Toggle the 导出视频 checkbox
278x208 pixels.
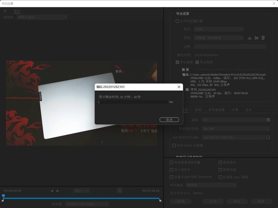177,62
